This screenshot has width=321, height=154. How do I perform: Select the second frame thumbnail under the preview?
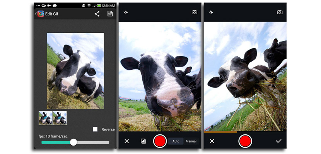click(60, 118)
